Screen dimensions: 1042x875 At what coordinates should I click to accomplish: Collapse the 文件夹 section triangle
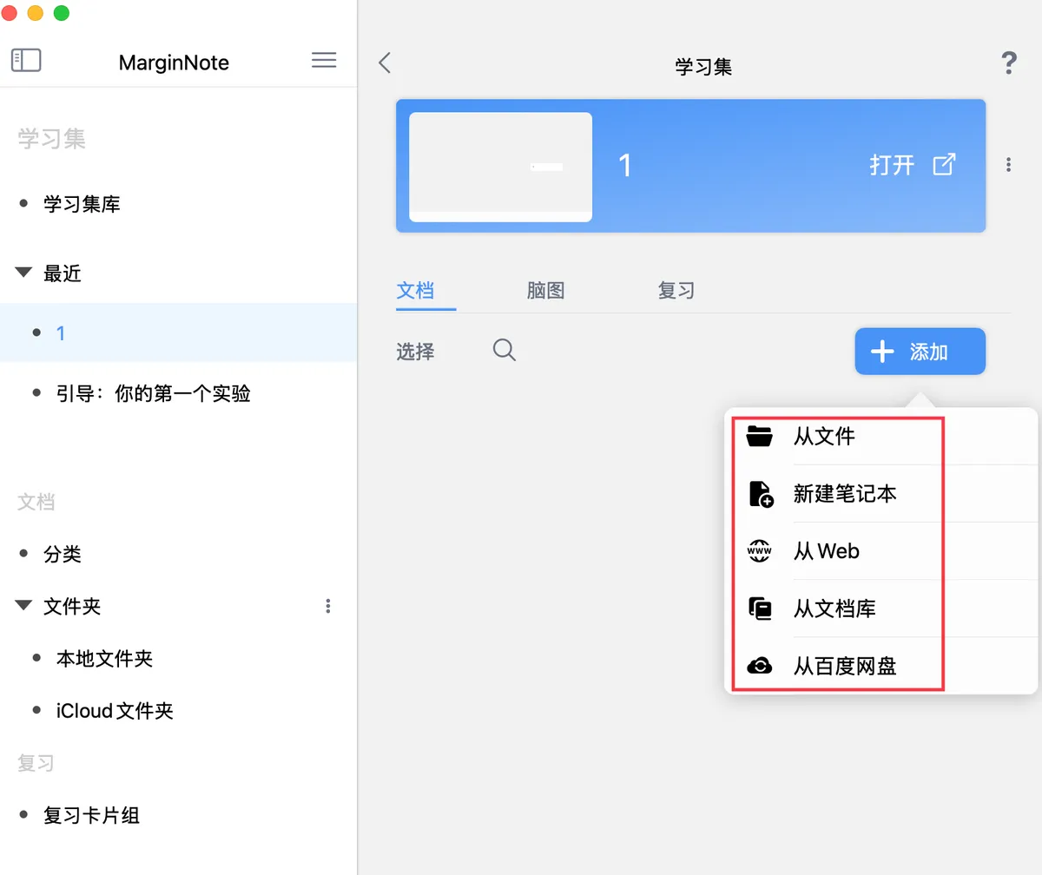click(x=23, y=605)
